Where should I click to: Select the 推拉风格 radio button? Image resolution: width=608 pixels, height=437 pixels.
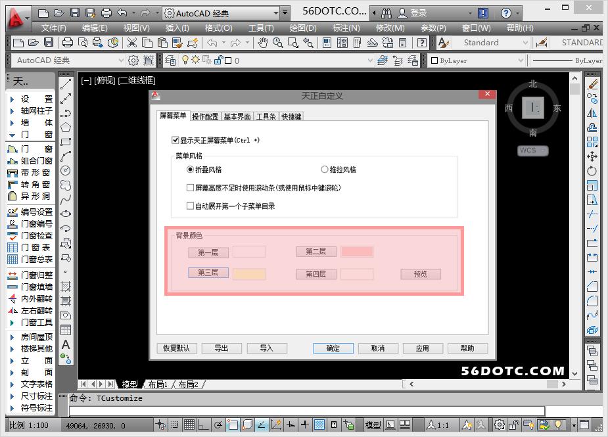[324, 170]
